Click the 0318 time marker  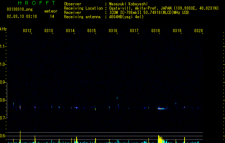pyautogui.click(x=156, y=31)
